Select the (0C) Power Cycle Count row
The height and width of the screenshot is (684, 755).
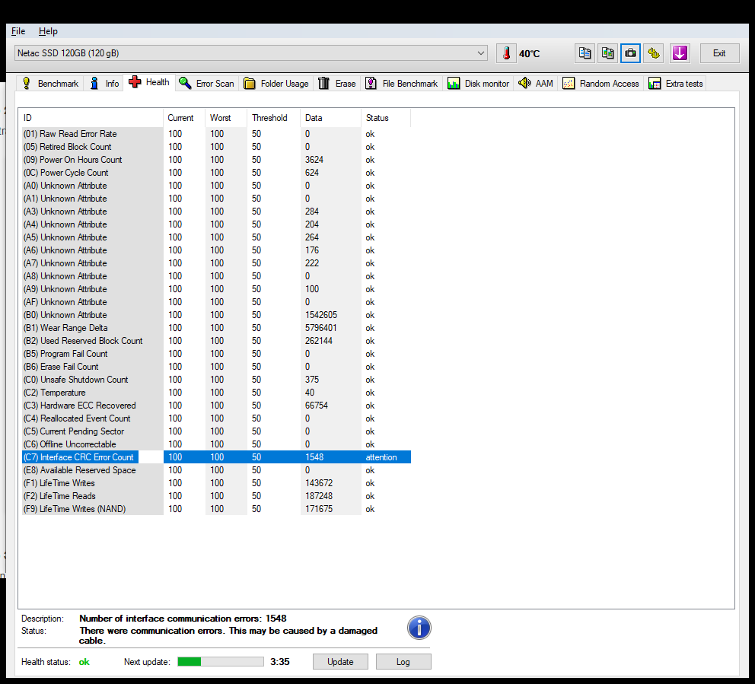(215, 173)
